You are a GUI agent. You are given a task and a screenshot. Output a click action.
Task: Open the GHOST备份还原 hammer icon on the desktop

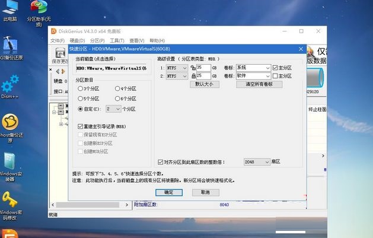click(11, 48)
